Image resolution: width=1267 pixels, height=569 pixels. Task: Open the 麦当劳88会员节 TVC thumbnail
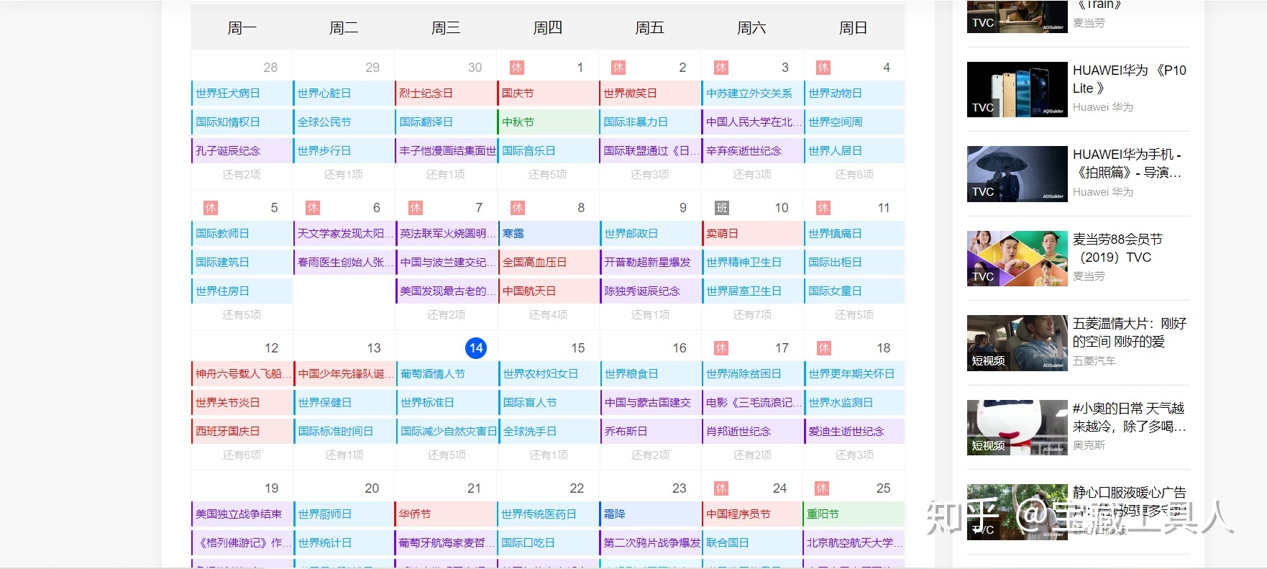(x=1017, y=259)
